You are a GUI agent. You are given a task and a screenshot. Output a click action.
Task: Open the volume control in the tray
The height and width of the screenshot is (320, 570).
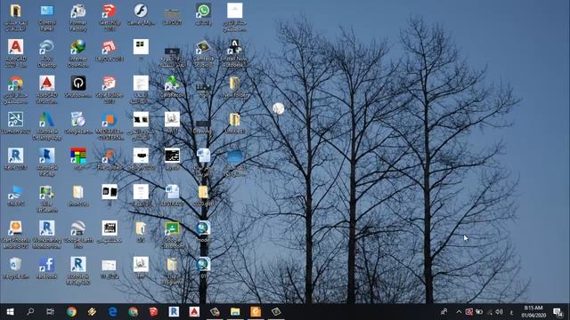coord(499,312)
